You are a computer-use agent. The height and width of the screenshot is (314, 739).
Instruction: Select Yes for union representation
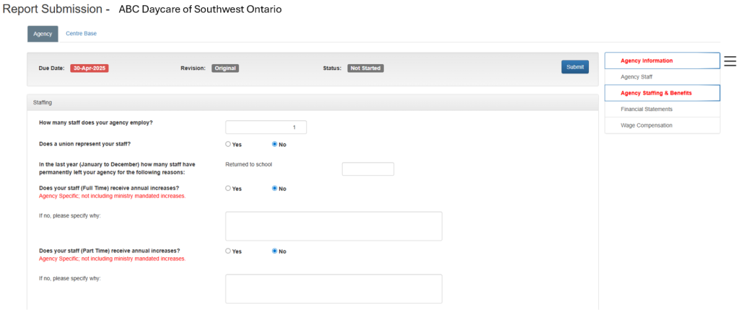pos(228,144)
